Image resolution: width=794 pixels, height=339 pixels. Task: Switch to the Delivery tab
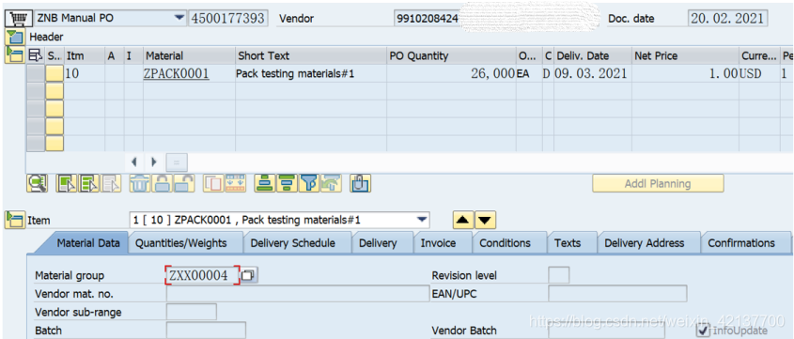[x=378, y=243]
